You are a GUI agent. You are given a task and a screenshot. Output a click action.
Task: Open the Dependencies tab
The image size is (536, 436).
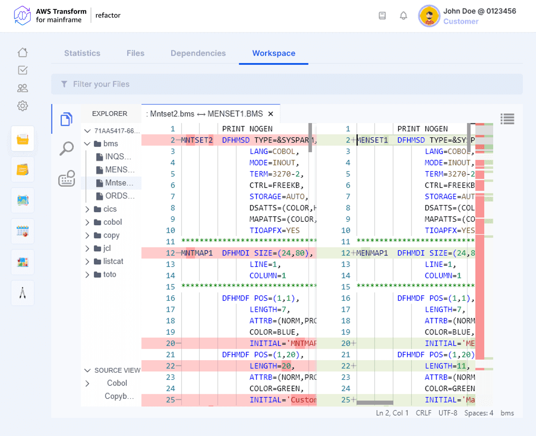pos(198,53)
